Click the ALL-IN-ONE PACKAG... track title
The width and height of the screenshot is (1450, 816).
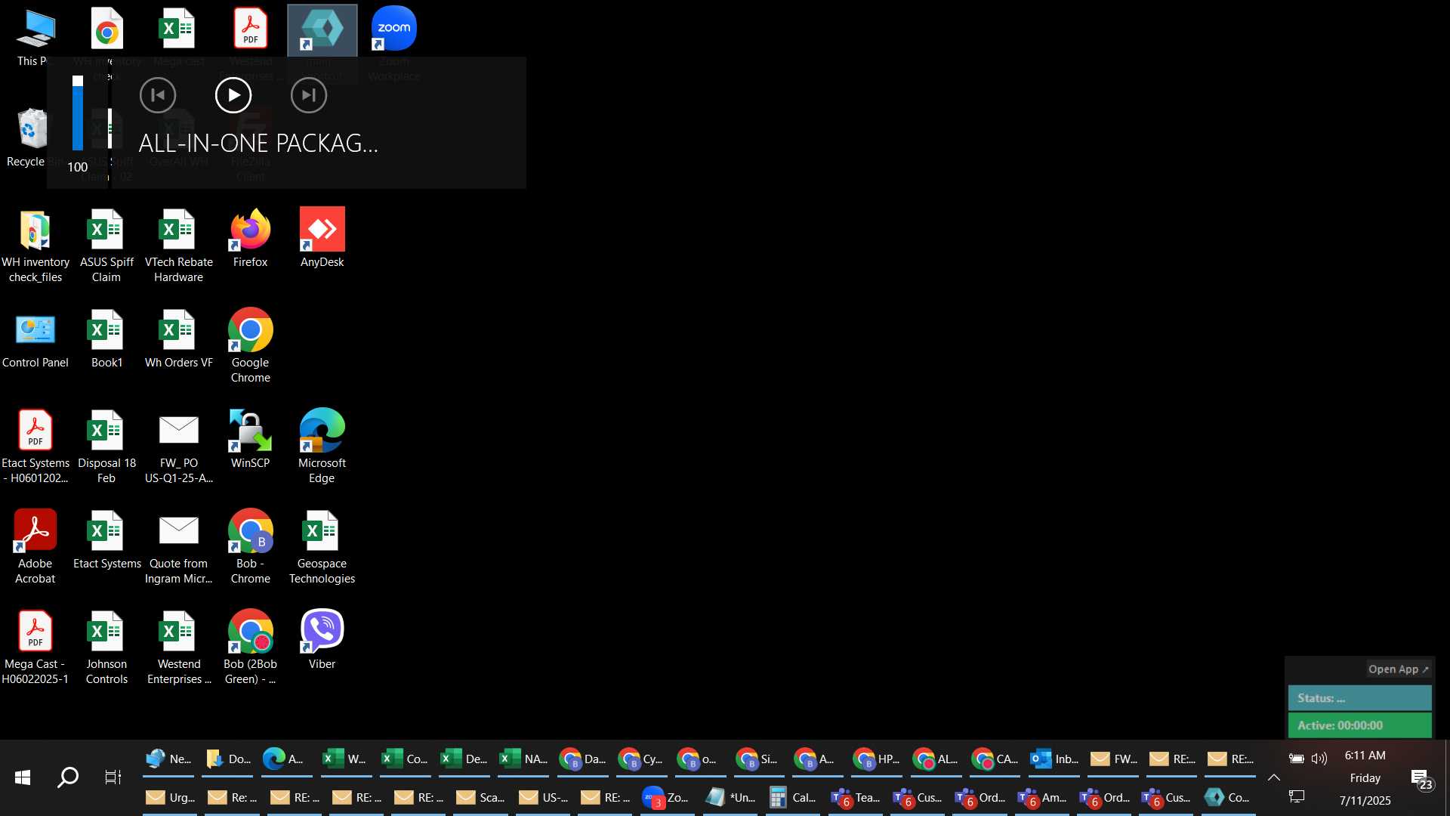(258, 144)
